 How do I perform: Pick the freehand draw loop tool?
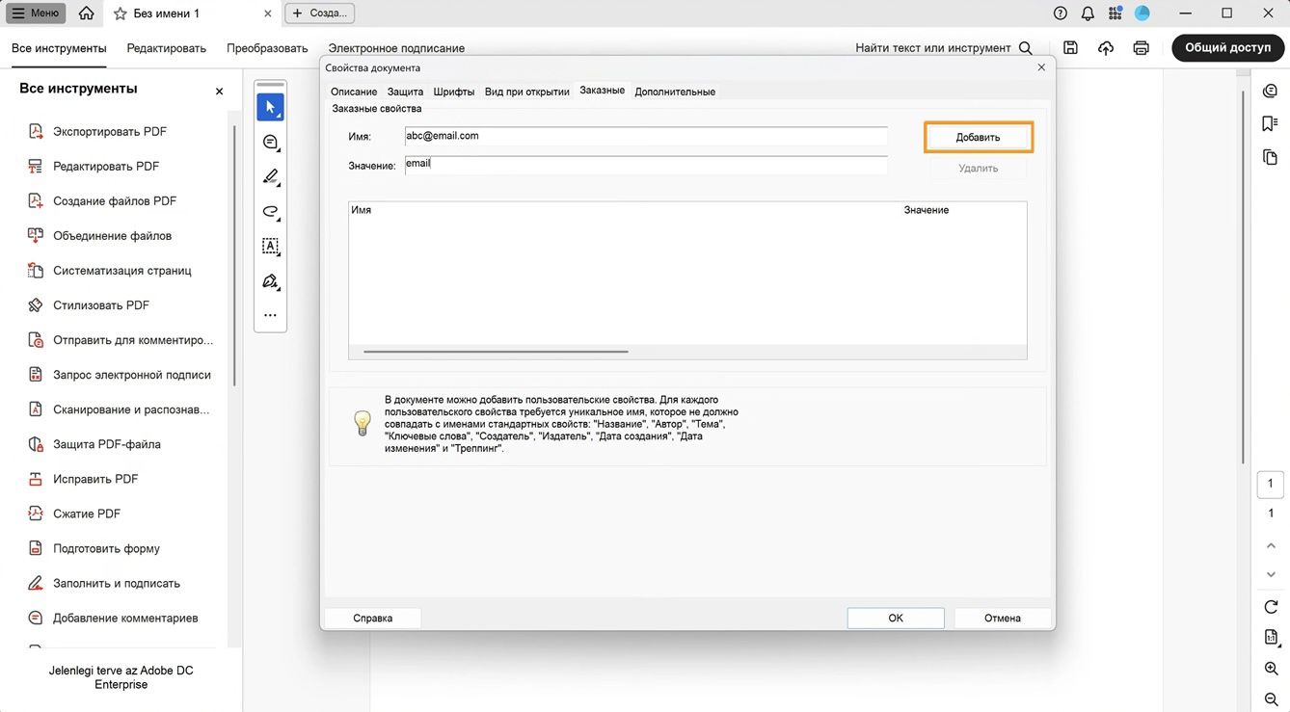(x=270, y=212)
